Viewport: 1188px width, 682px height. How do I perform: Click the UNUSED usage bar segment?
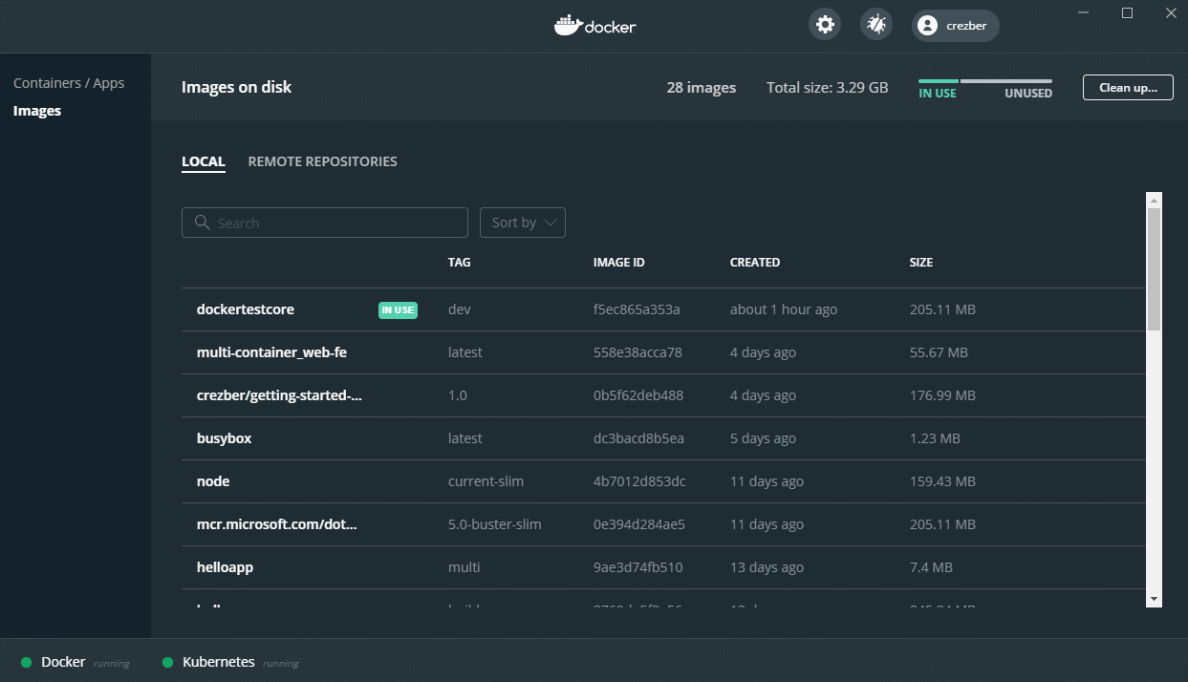coord(1006,81)
